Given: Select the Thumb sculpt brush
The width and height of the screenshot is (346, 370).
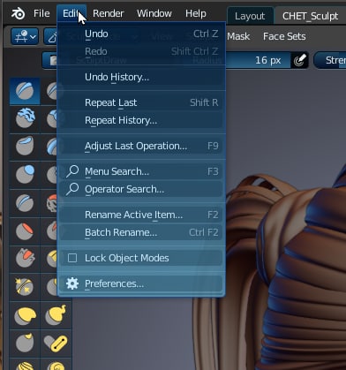Looking at the screenshot, I should [x=25, y=344].
